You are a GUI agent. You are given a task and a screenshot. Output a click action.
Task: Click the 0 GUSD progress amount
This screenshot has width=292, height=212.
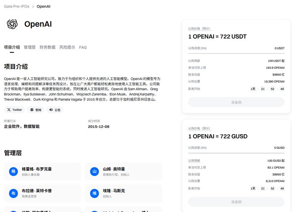click(280, 147)
